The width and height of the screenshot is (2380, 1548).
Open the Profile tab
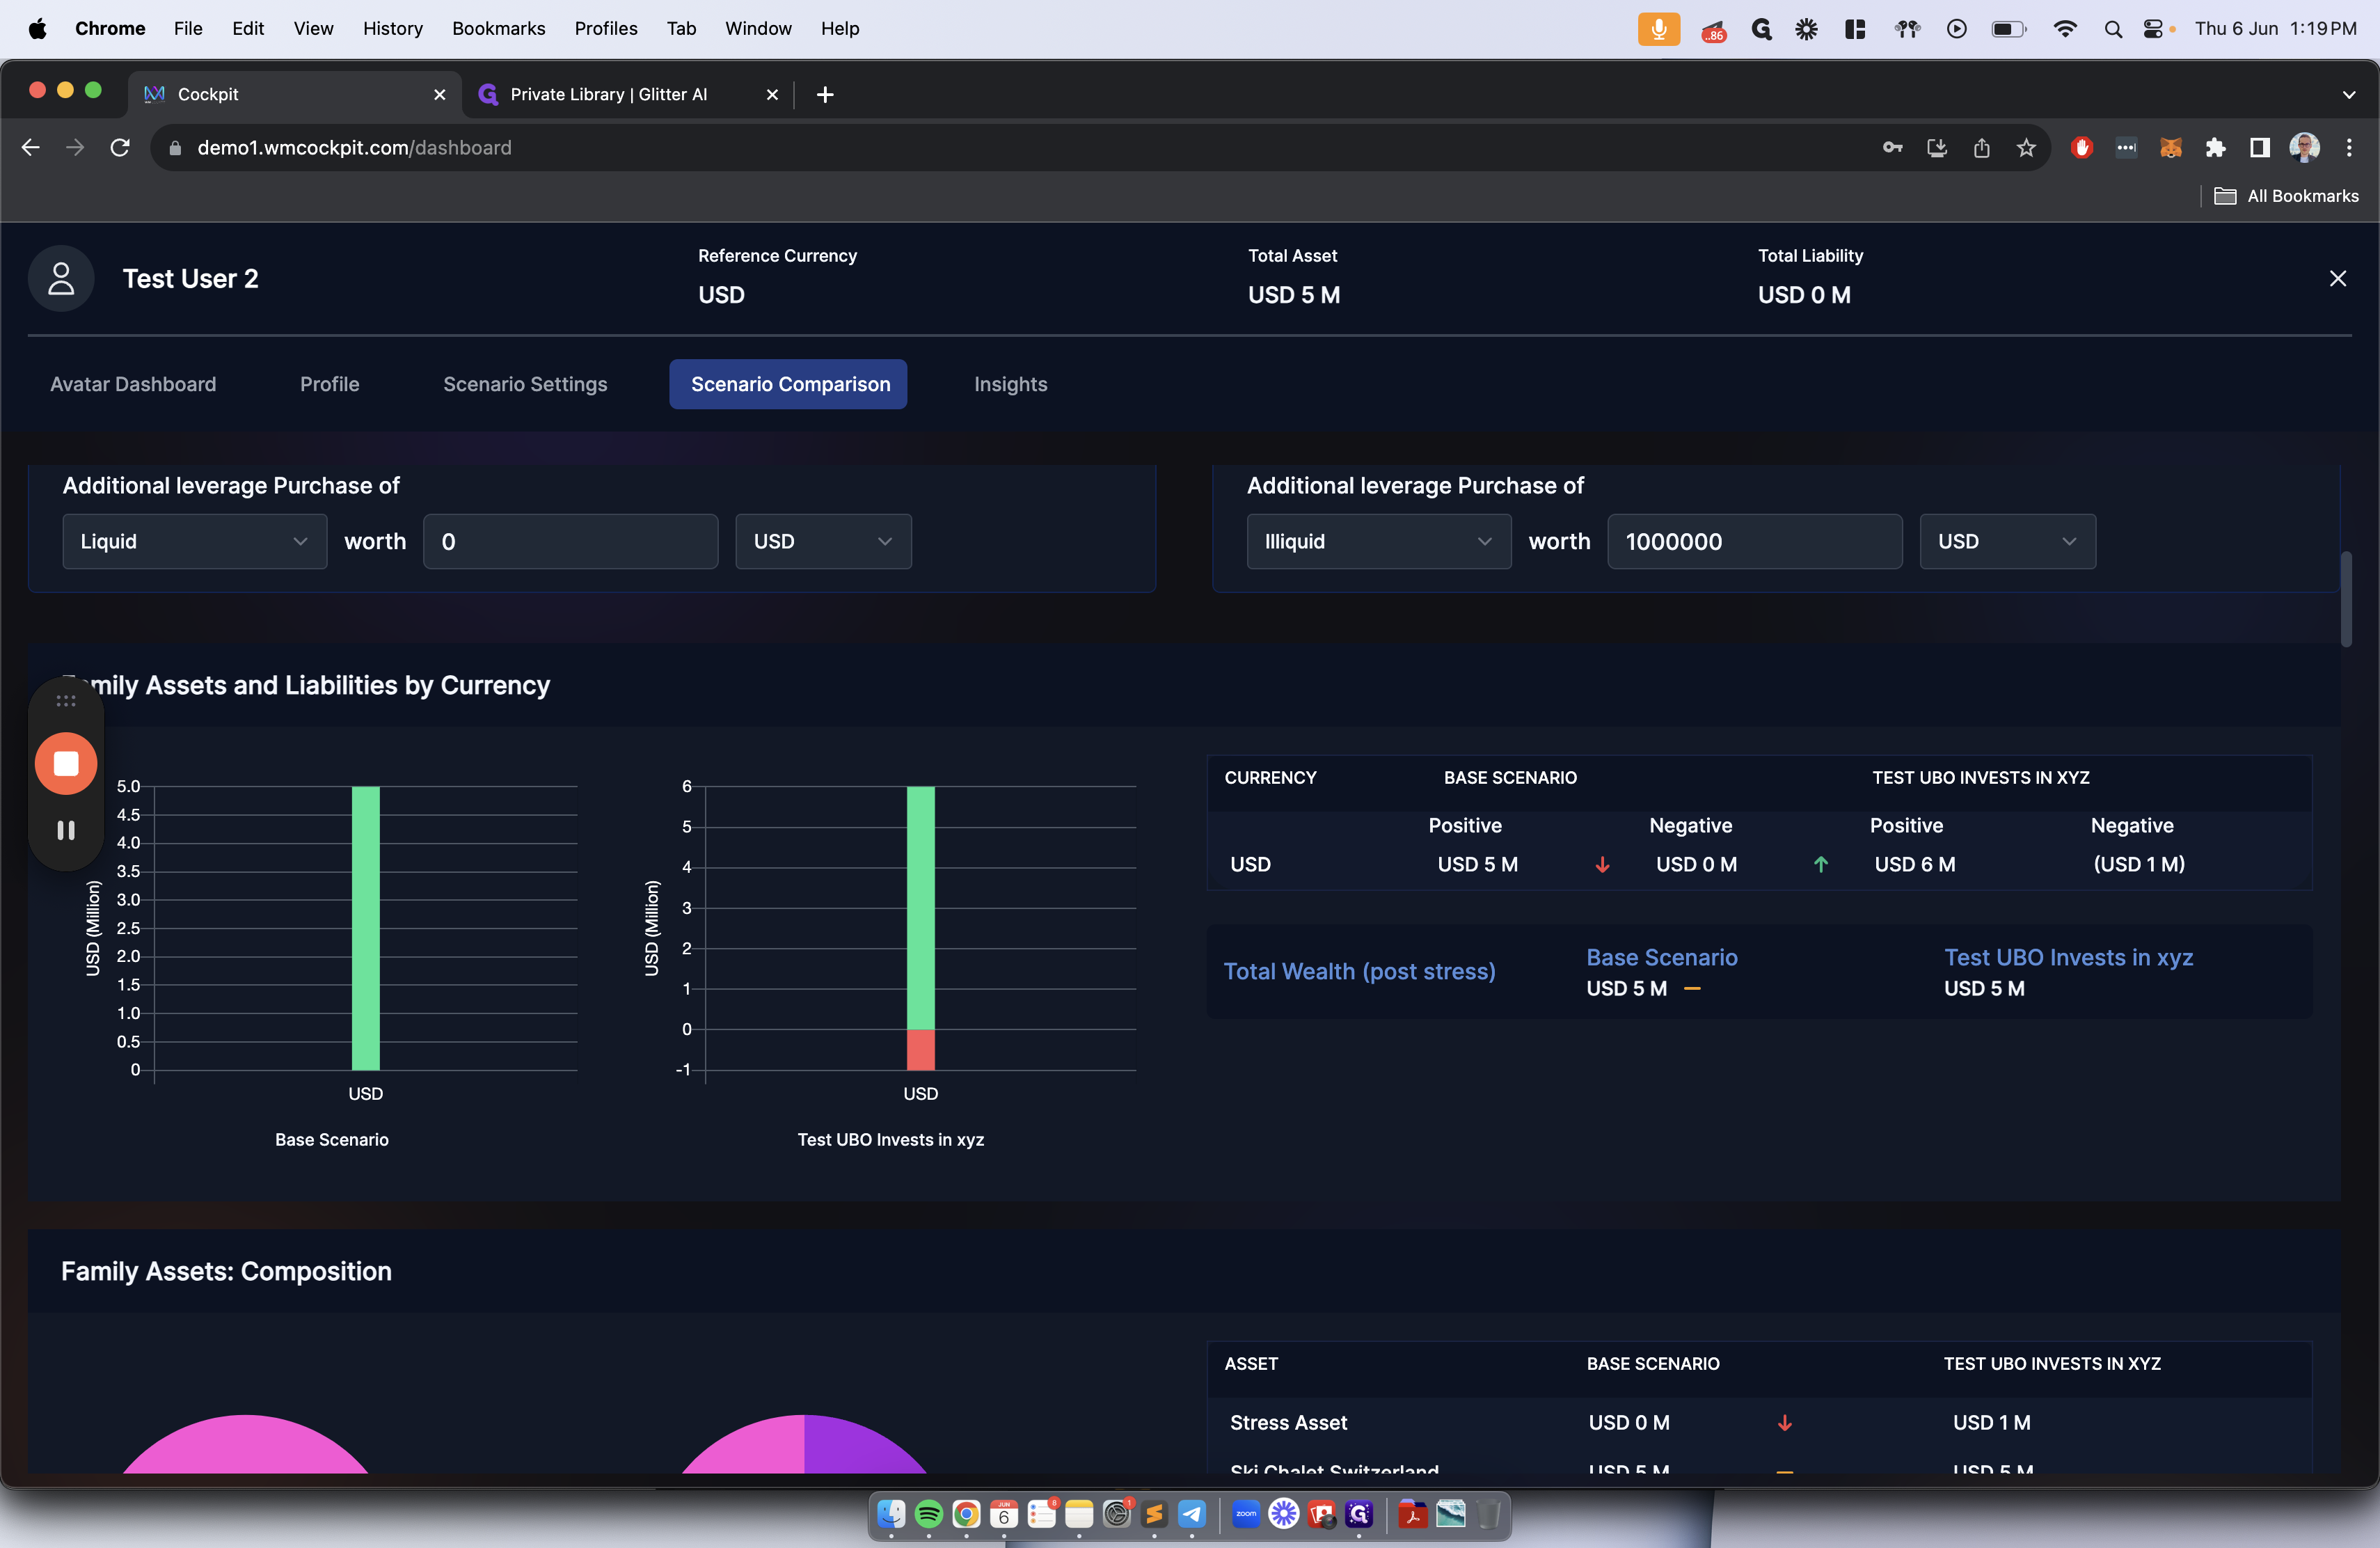[329, 385]
